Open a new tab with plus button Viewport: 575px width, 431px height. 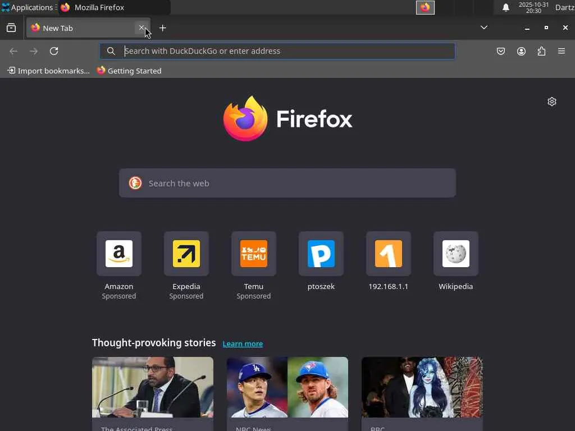(162, 28)
